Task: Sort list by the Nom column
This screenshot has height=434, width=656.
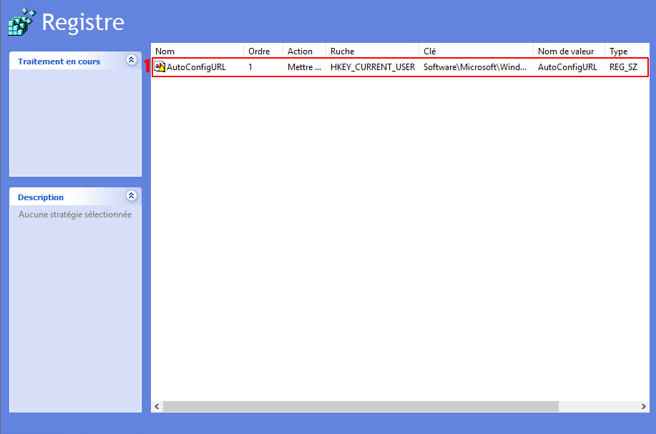Action: [x=197, y=51]
